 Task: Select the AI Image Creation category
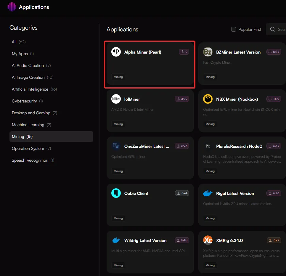coord(51,77)
